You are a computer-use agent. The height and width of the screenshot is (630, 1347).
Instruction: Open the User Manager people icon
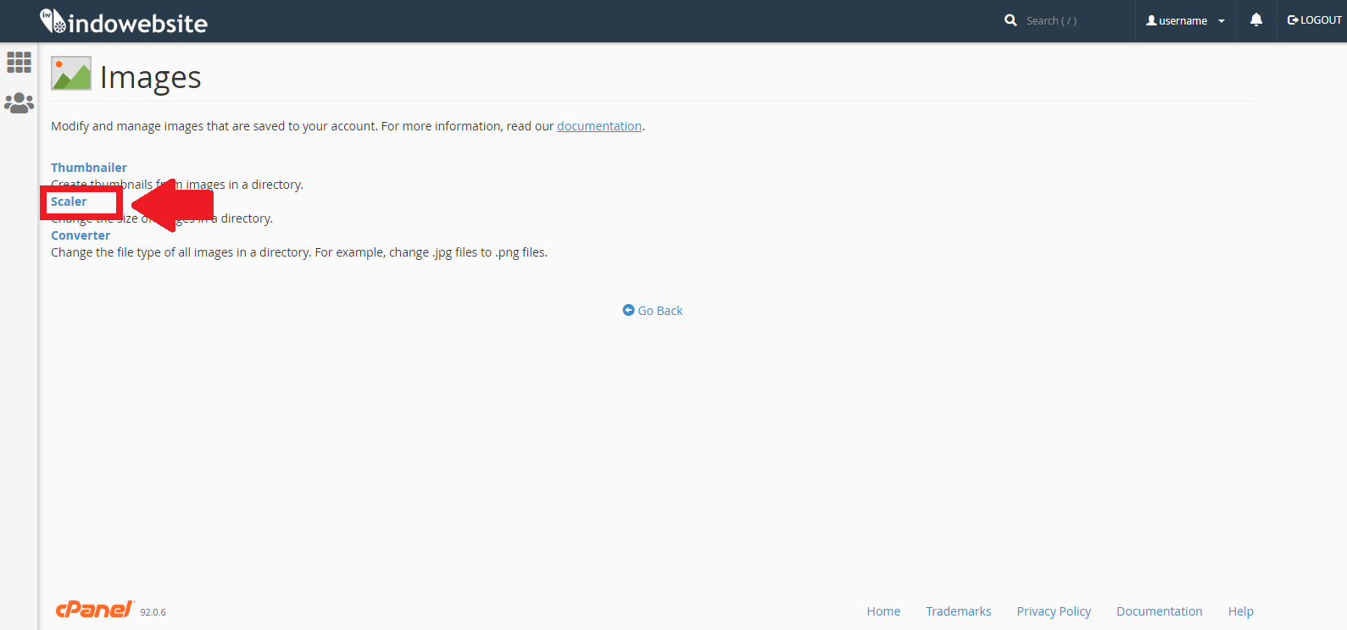[19, 103]
